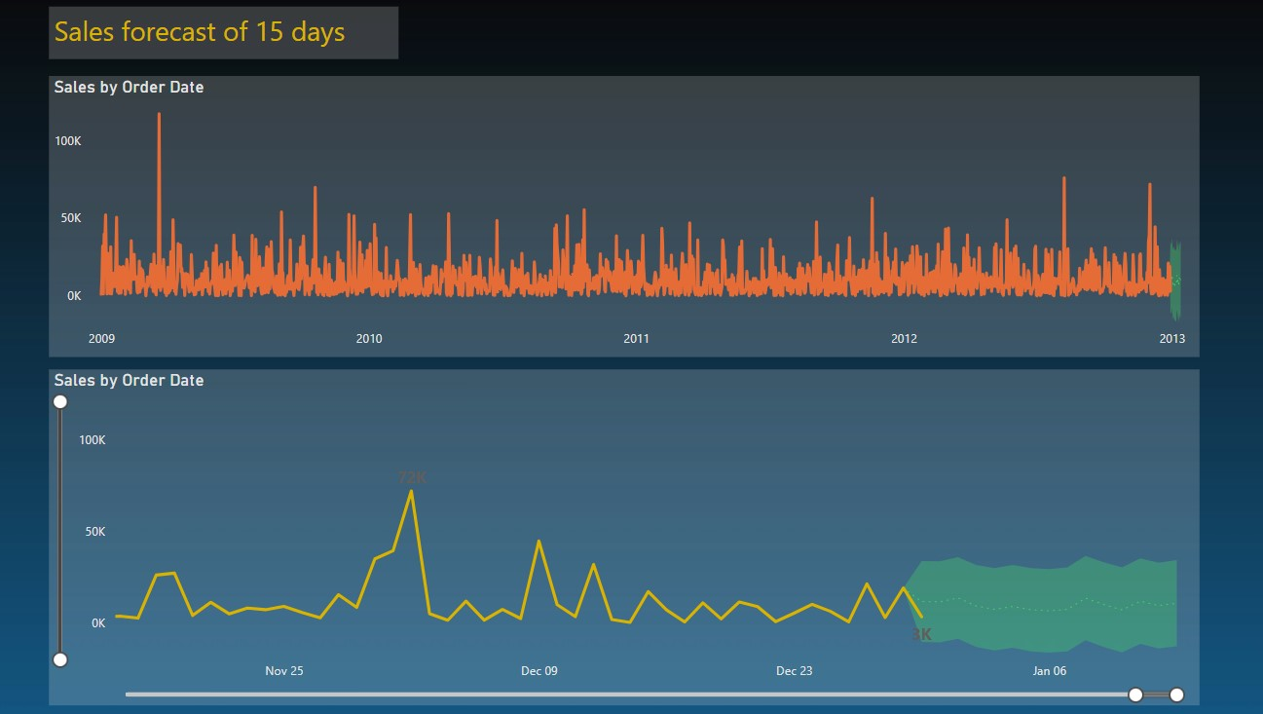Click the "2013" axis label
This screenshot has width=1263, height=714.
1171,339
